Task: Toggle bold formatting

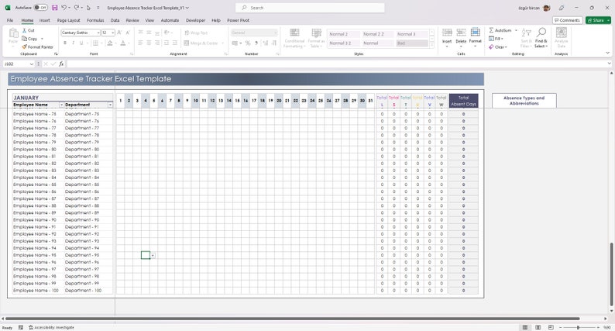Action: [x=65, y=43]
